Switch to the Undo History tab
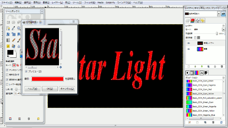 click(202, 20)
